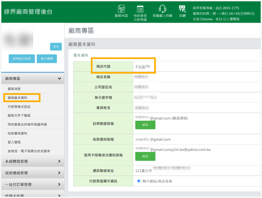Collapse the 廠商專區 sidebar section
The image size is (262, 198).
[x=33, y=79]
